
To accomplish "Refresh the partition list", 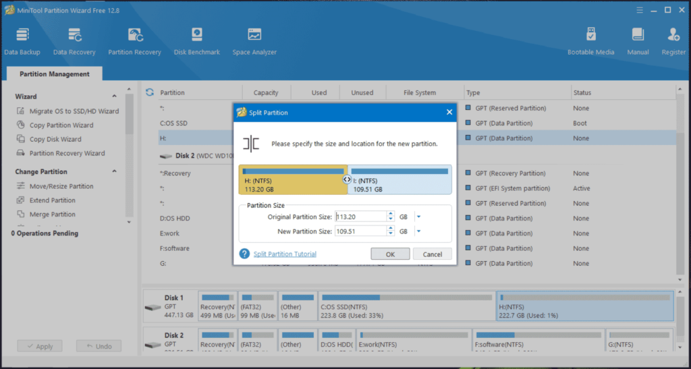I will pyautogui.click(x=150, y=92).
